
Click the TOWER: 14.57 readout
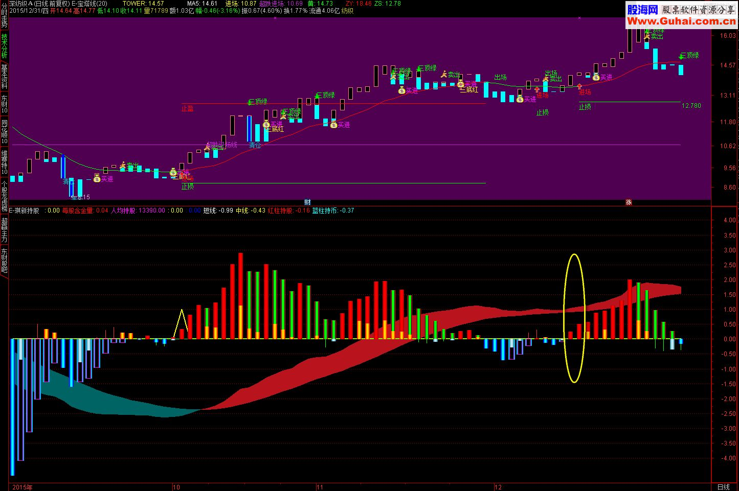tap(143, 3)
